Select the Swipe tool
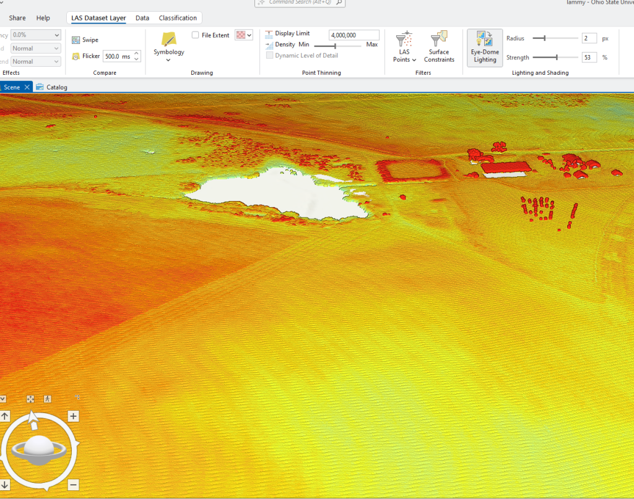Screen dimensions: 634x499 [85, 39]
